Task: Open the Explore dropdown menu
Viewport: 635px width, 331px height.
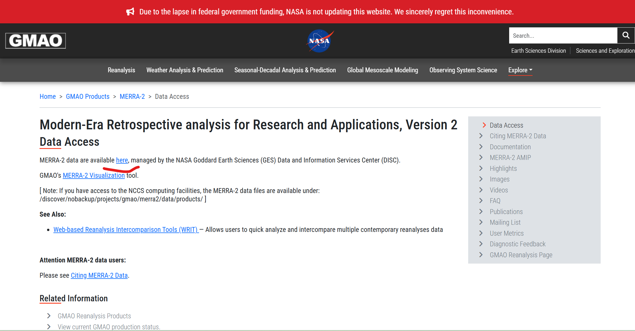Action: click(x=520, y=70)
